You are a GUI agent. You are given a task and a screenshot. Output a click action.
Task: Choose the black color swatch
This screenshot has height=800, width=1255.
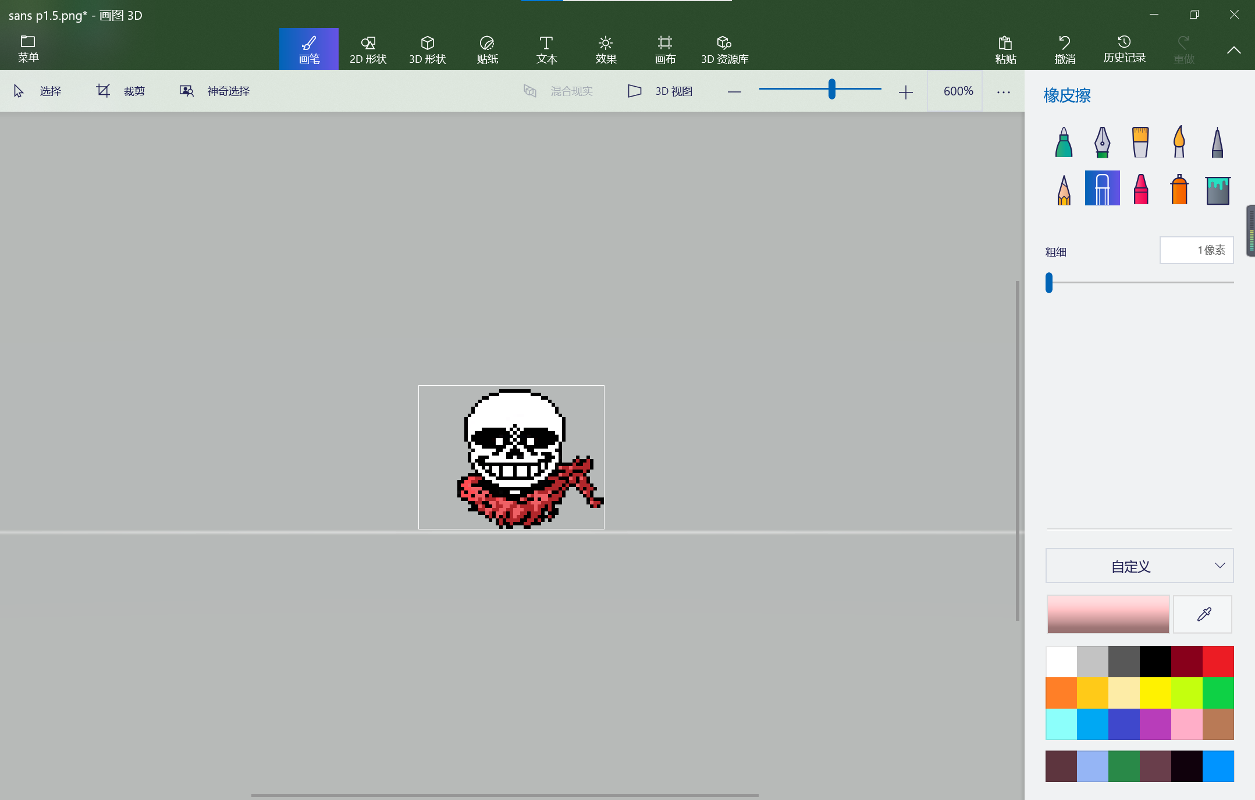pyautogui.click(x=1156, y=662)
